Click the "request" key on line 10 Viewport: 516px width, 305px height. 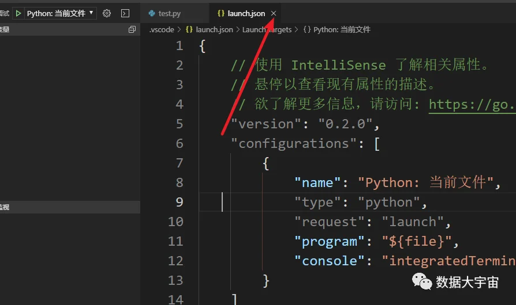(330, 222)
